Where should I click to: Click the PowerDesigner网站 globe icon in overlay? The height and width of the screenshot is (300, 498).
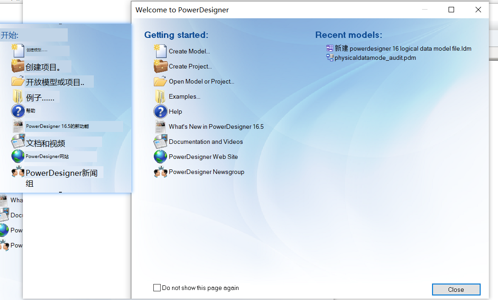click(x=18, y=156)
